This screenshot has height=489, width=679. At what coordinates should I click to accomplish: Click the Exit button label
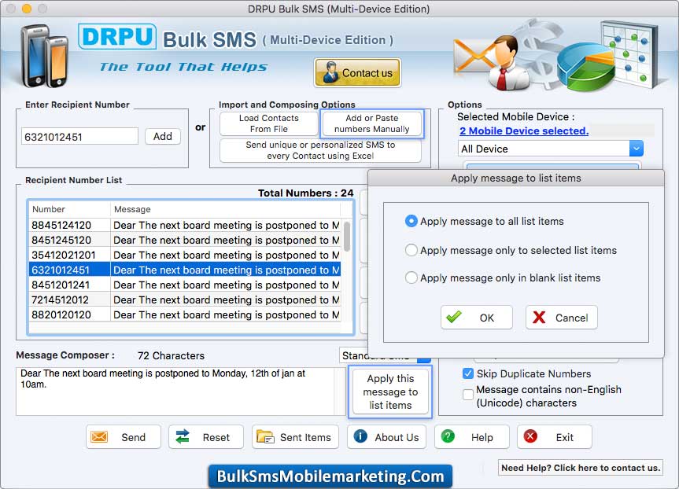[565, 437]
